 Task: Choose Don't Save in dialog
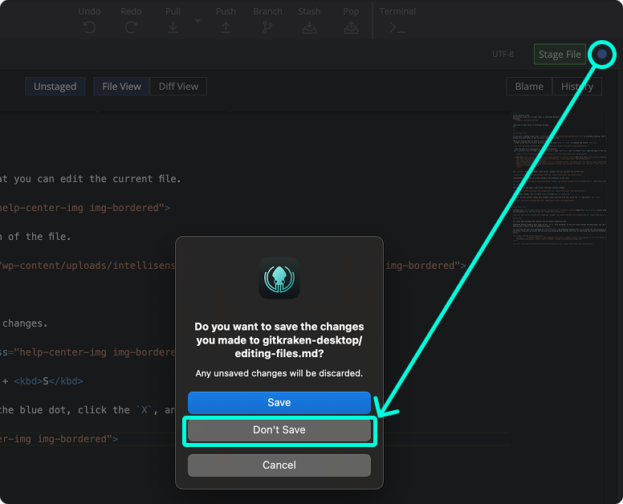[x=279, y=431]
